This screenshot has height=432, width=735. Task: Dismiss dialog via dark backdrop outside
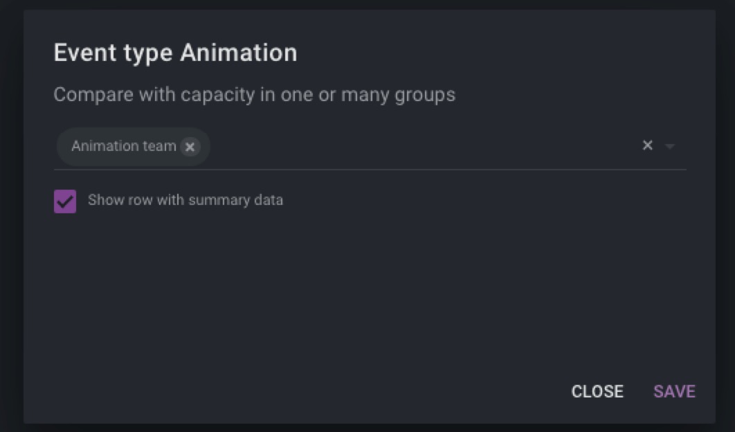point(11,216)
